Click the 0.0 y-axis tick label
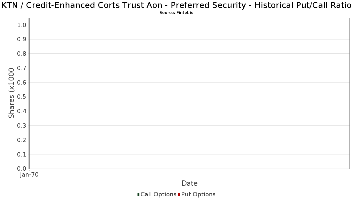The height and width of the screenshot is (199, 353). pos(22,169)
